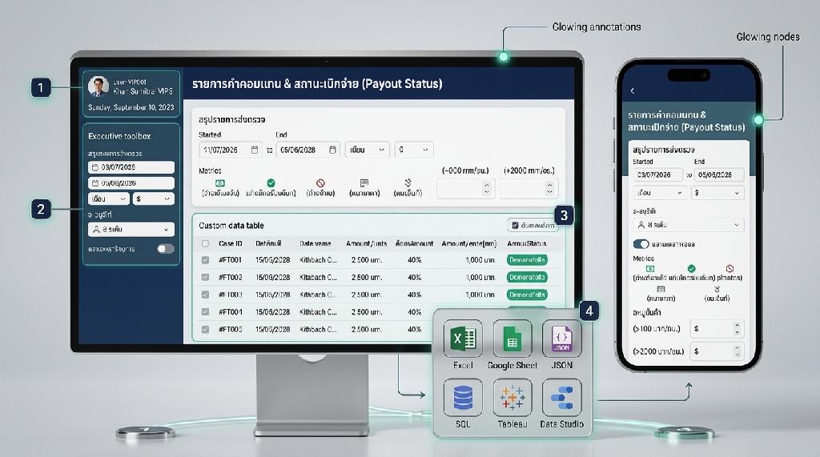Choose the Google Sheet export icon
This screenshot has height=457, width=820.
pos(512,339)
